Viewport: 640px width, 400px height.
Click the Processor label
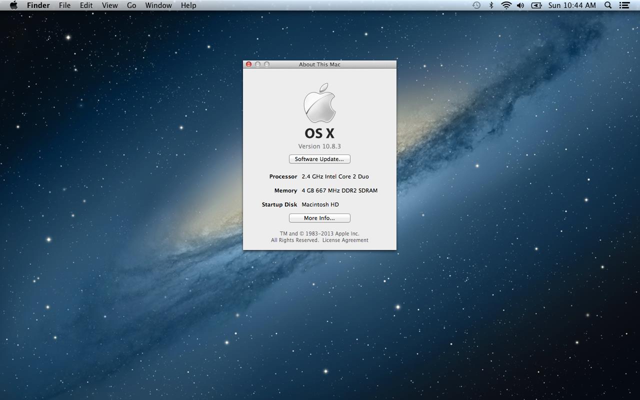point(283,176)
